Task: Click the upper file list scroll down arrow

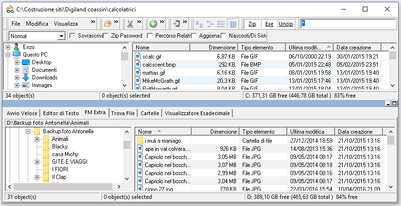Action: click(x=393, y=86)
